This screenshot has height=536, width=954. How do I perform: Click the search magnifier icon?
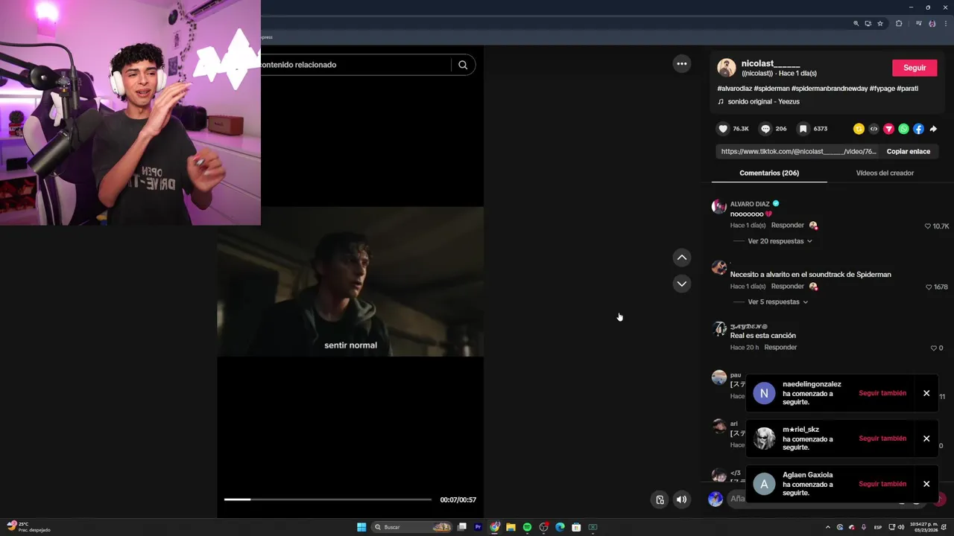pyautogui.click(x=463, y=65)
